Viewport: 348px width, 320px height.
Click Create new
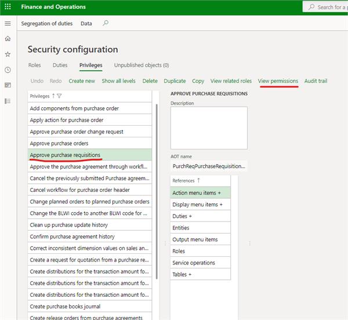(x=82, y=81)
